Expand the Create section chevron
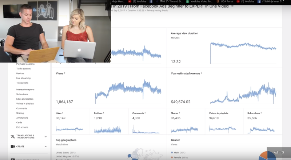This screenshot has width=291, height=160. coord(45,147)
